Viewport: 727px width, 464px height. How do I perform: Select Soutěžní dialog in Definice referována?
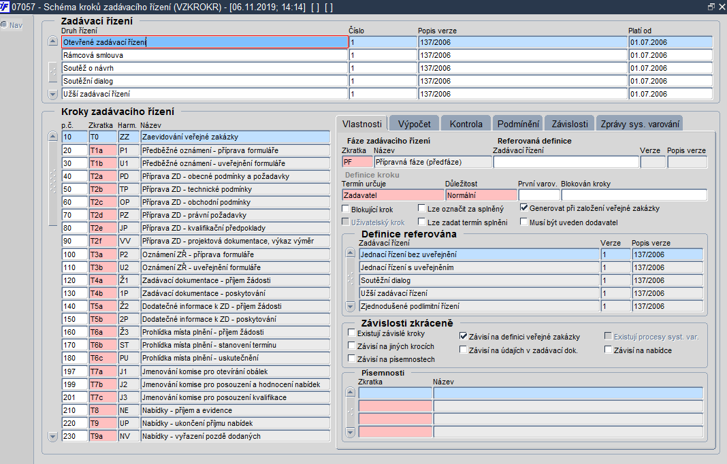(x=479, y=280)
